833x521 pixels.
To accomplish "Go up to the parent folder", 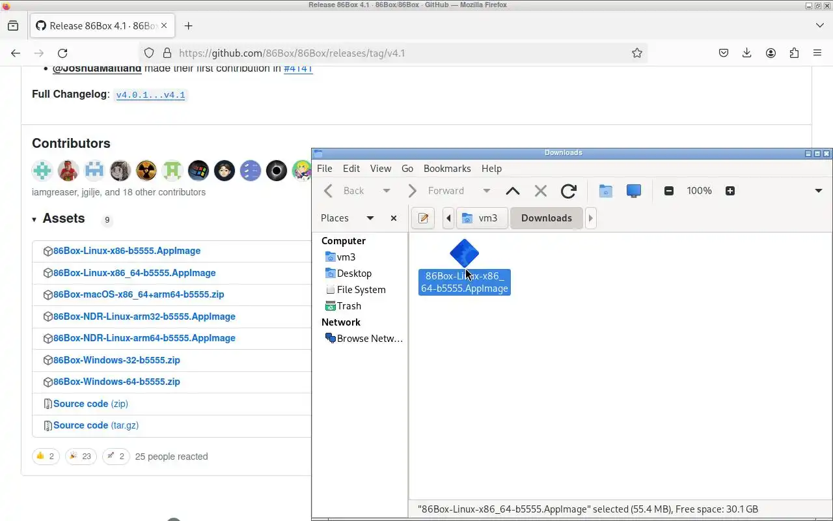I will coord(513,191).
